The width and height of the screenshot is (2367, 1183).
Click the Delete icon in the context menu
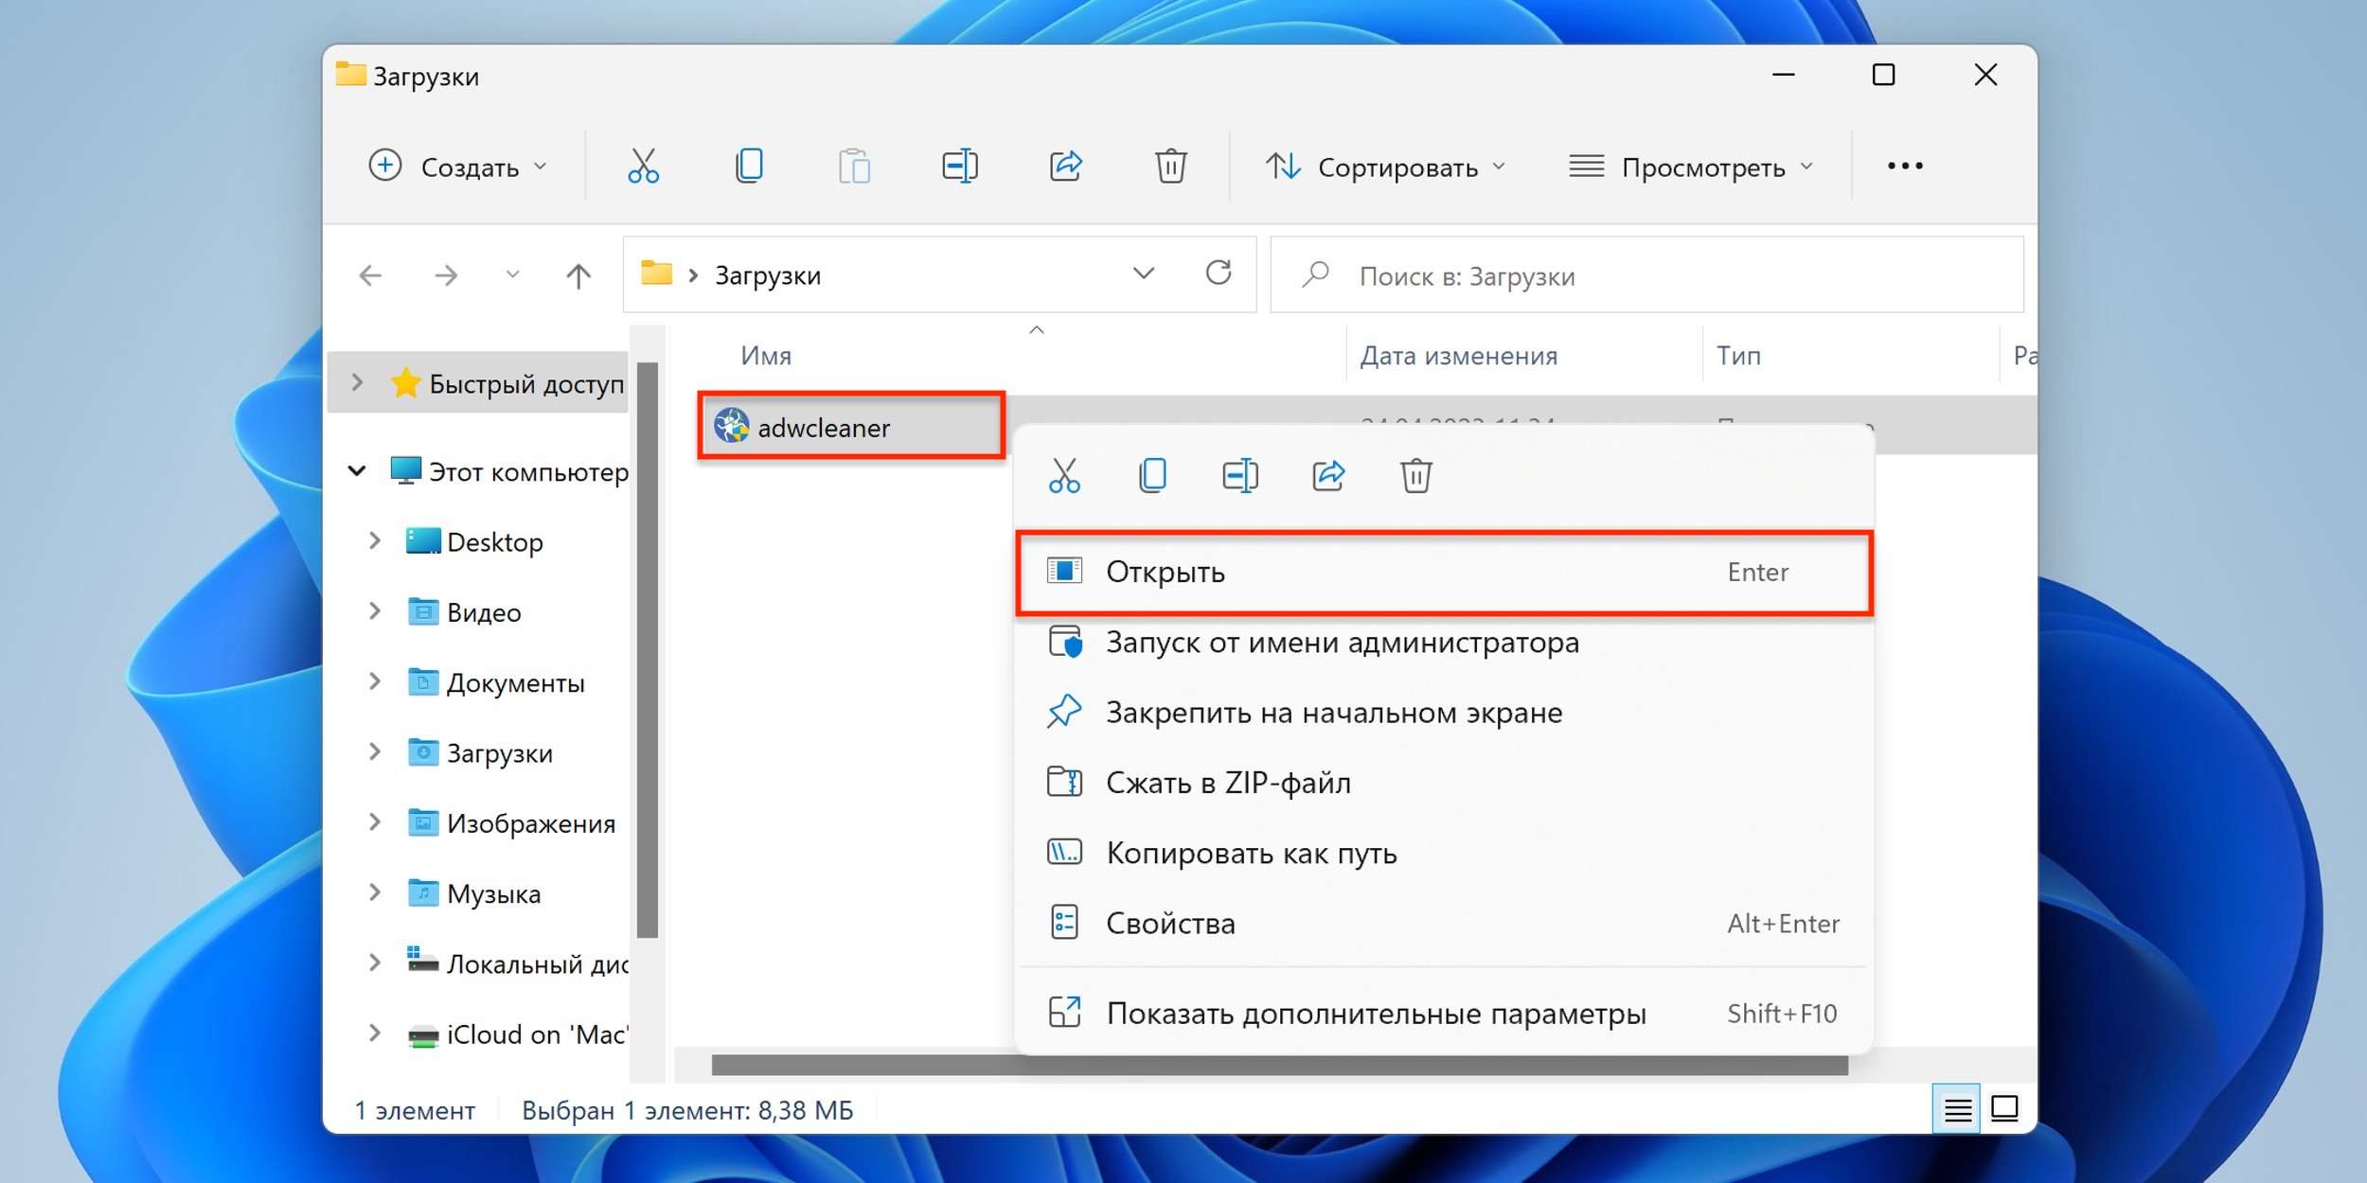pyautogui.click(x=1416, y=476)
